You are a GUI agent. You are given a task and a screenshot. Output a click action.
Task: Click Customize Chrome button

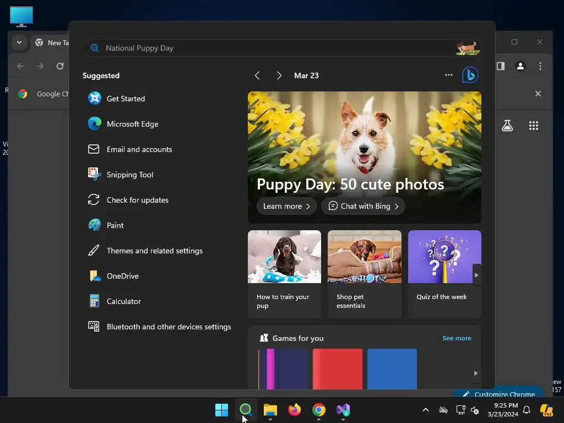[x=498, y=393]
